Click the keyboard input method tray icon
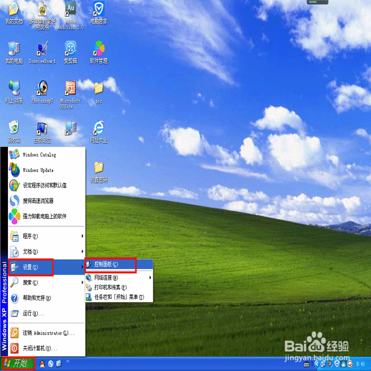This screenshot has height=371, width=371. (307, 365)
